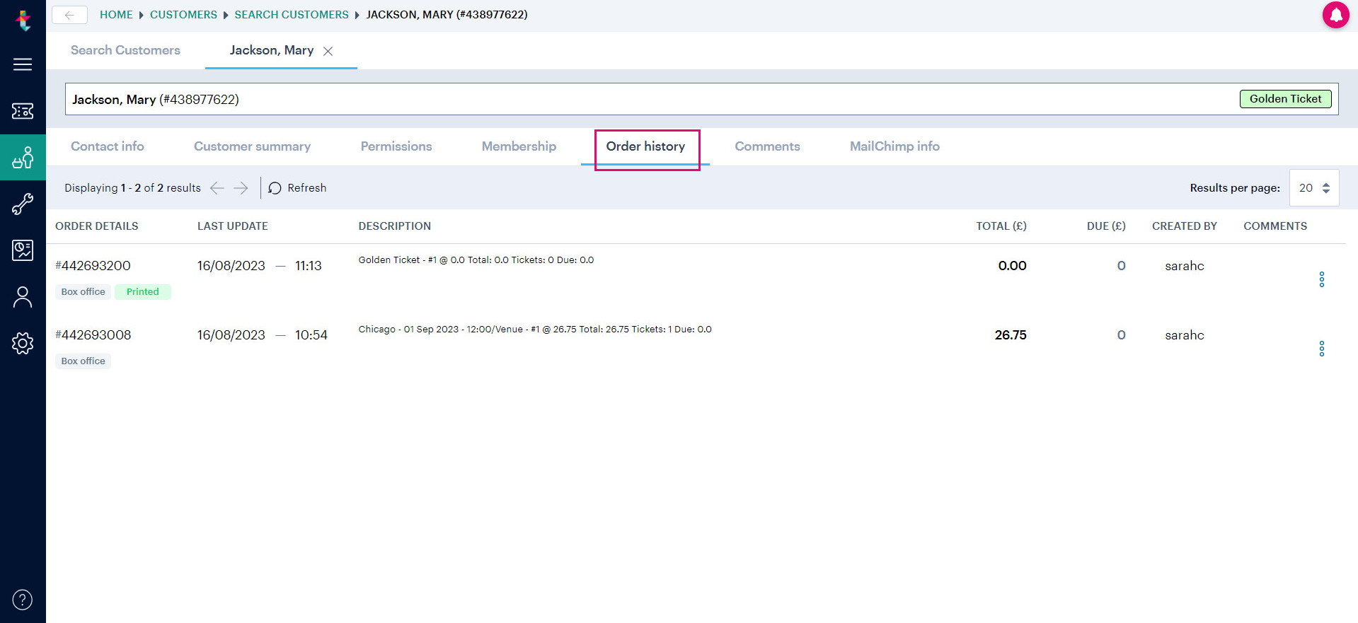Go to CUSTOMERS breadcrumb
The width and height of the screenshot is (1358, 623).
tap(183, 15)
